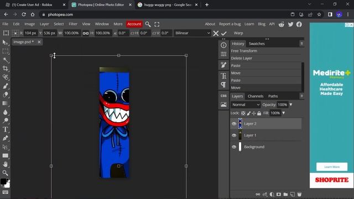Open the Filter menu
The height and width of the screenshot is (199, 354).
[73, 24]
